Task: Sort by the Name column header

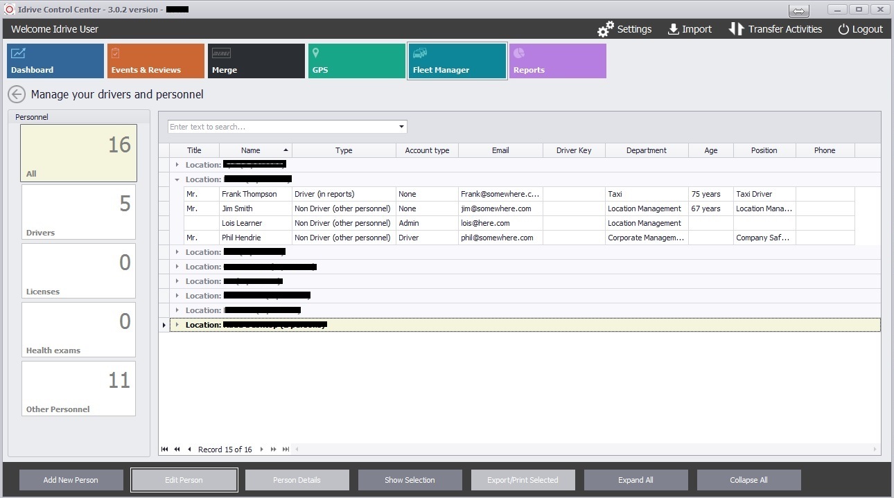Action: tap(251, 150)
